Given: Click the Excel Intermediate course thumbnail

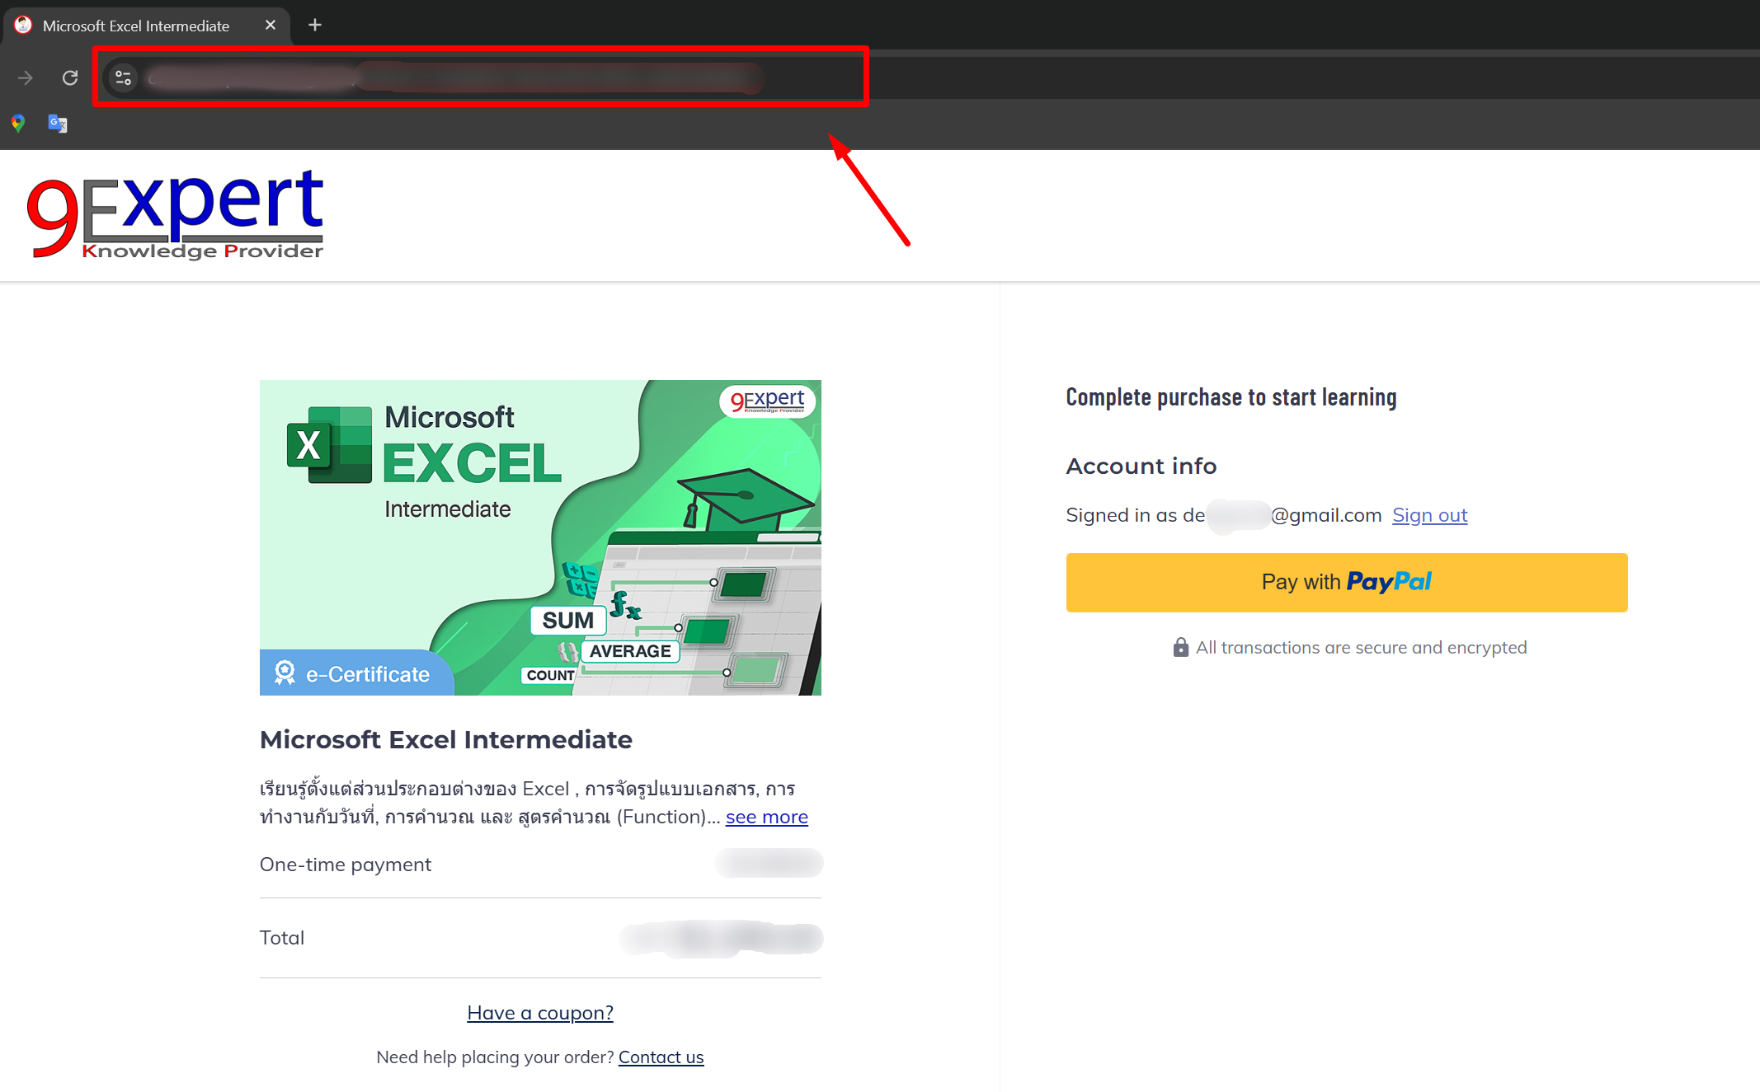Looking at the screenshot, I should (540, 537).
